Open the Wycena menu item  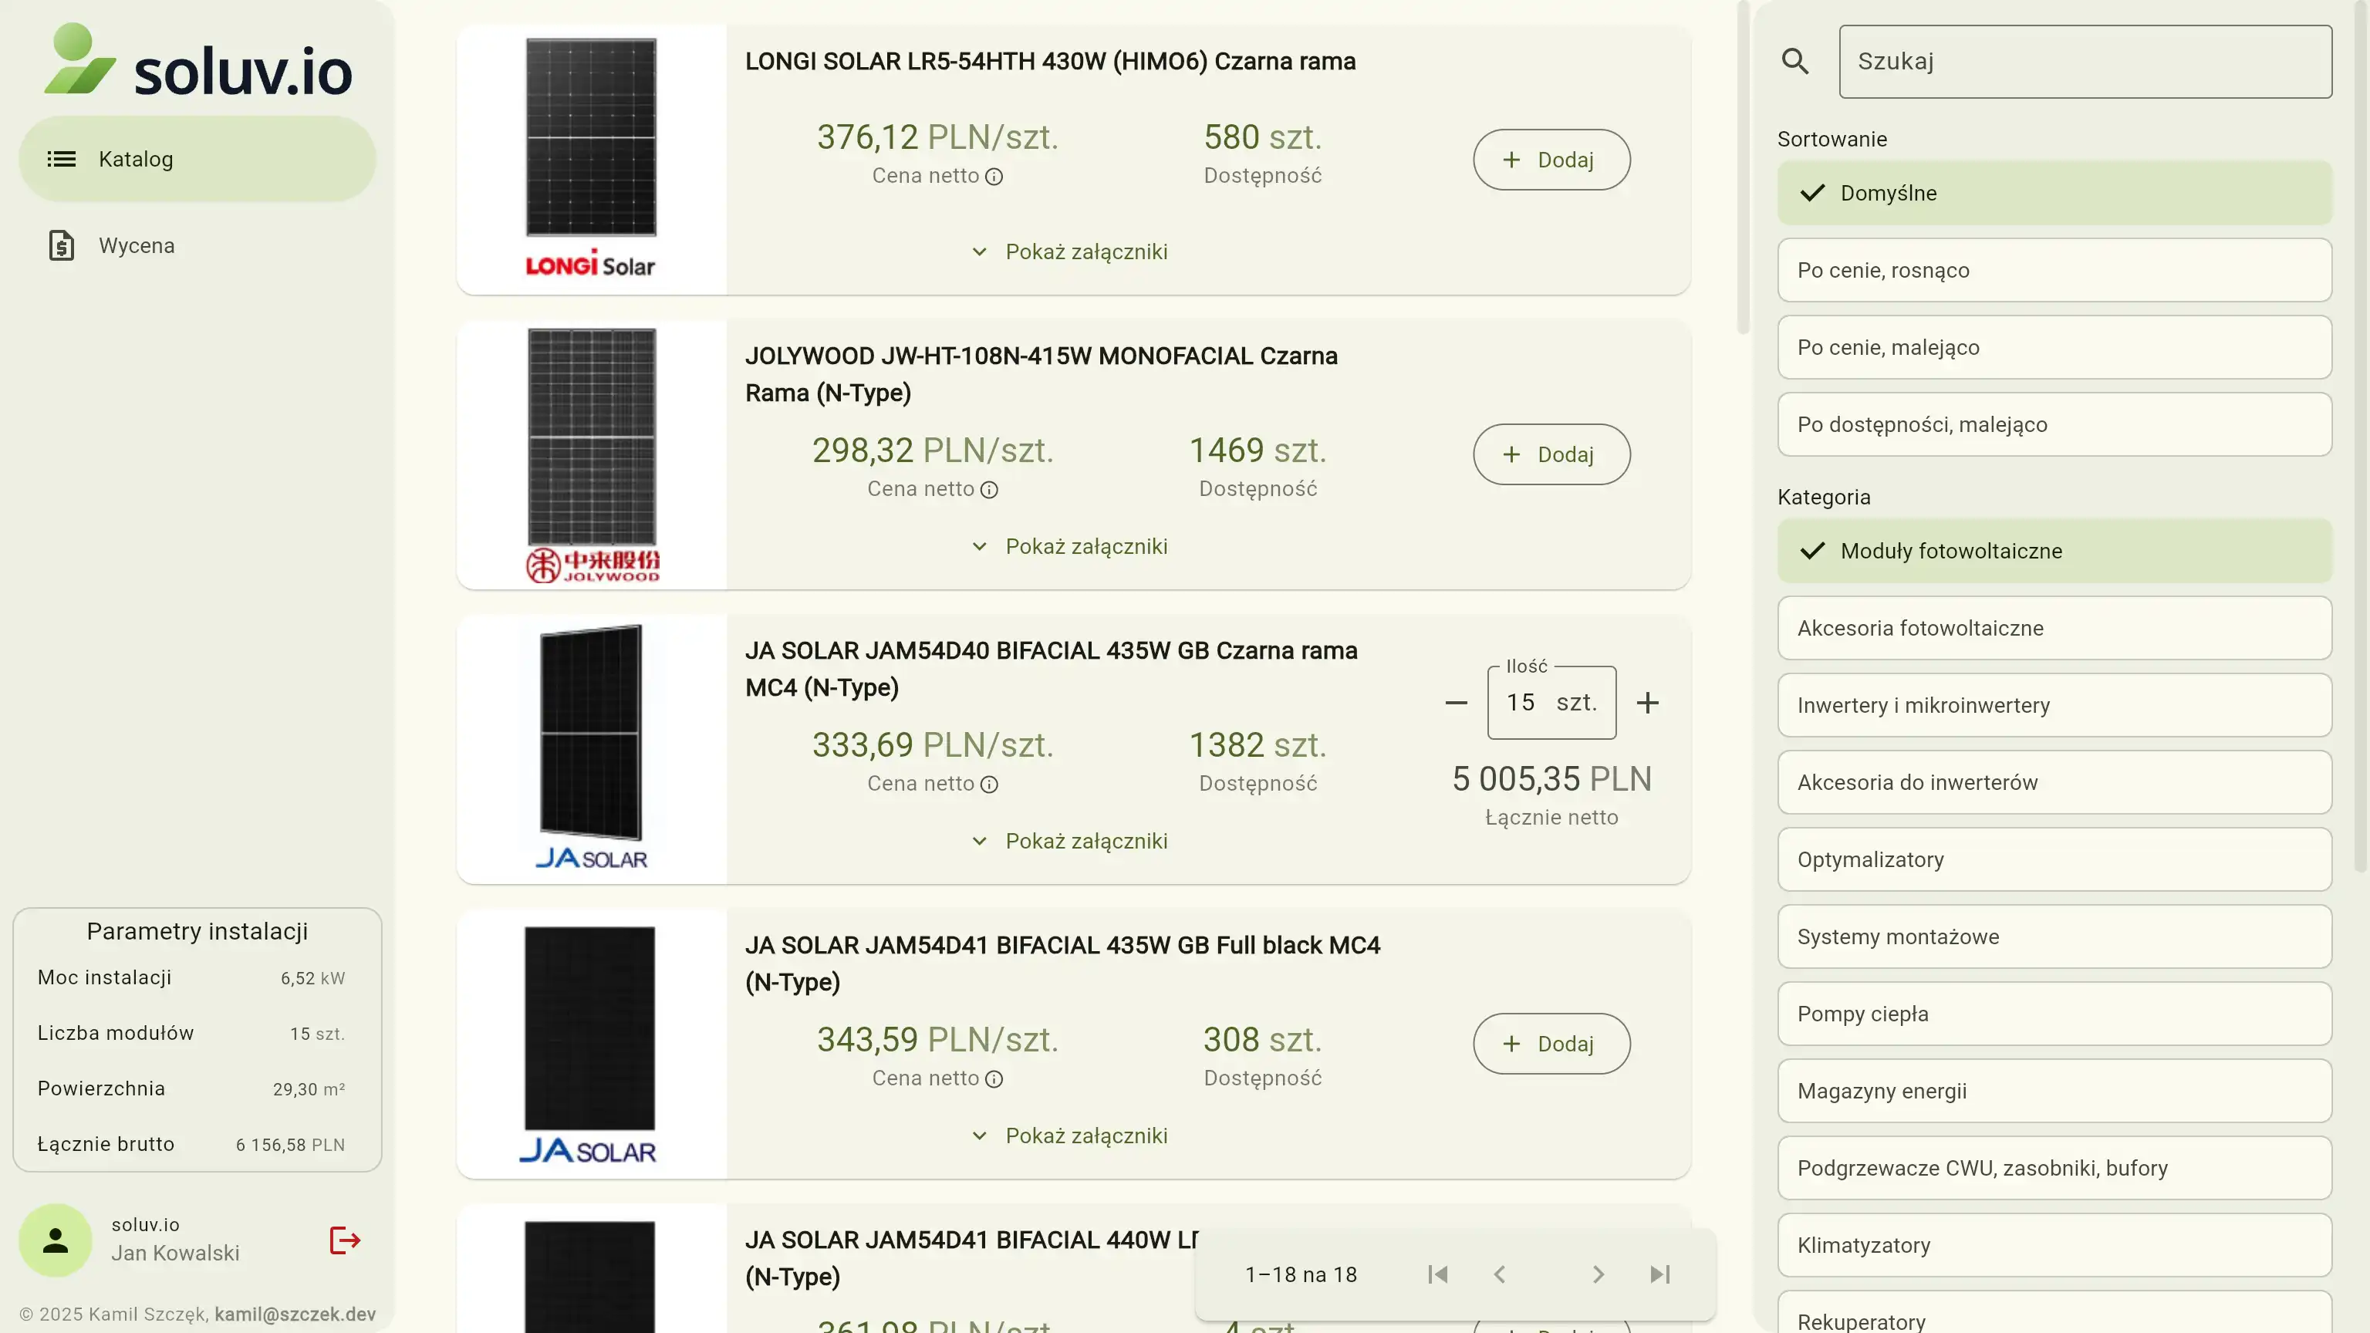coord(136,245)
